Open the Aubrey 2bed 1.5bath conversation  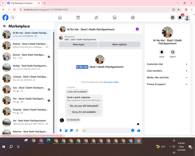point(27,45)
